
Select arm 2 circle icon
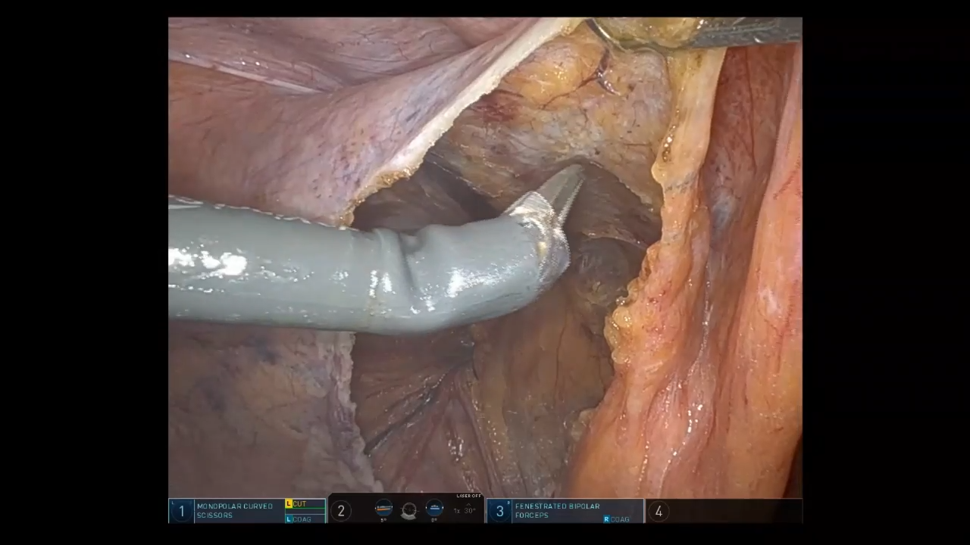coord(341,511)
